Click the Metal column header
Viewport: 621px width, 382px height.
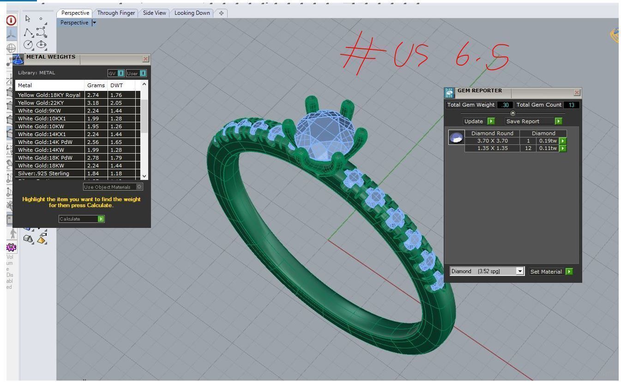[x=50, y=85]
